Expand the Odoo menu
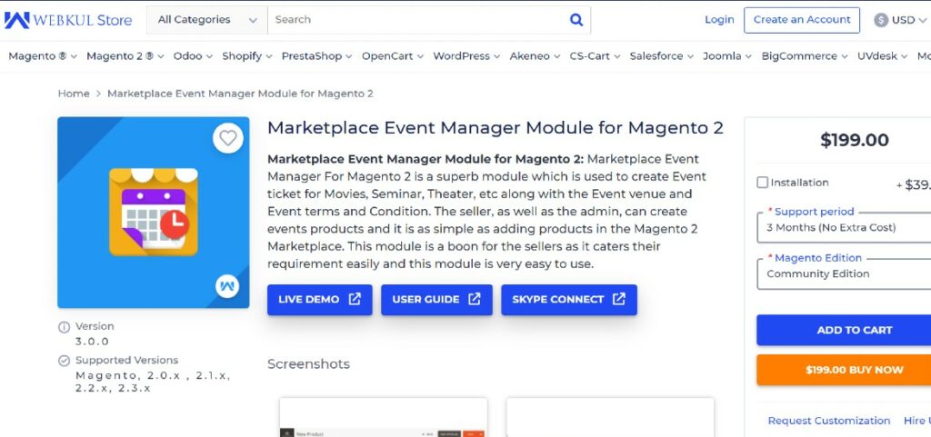Viewport: 931px width, 437px height. [193, 56]
